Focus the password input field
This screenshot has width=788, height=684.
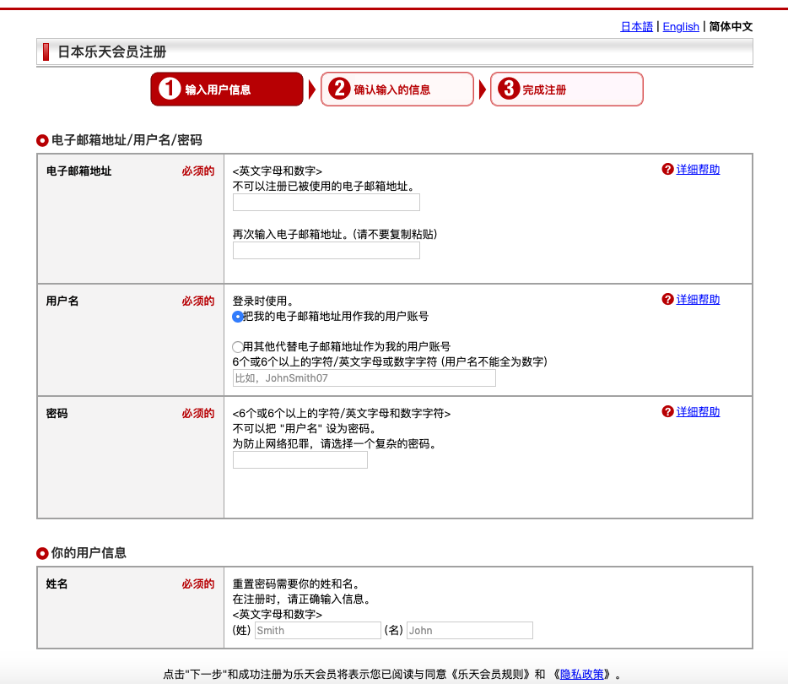300,459
